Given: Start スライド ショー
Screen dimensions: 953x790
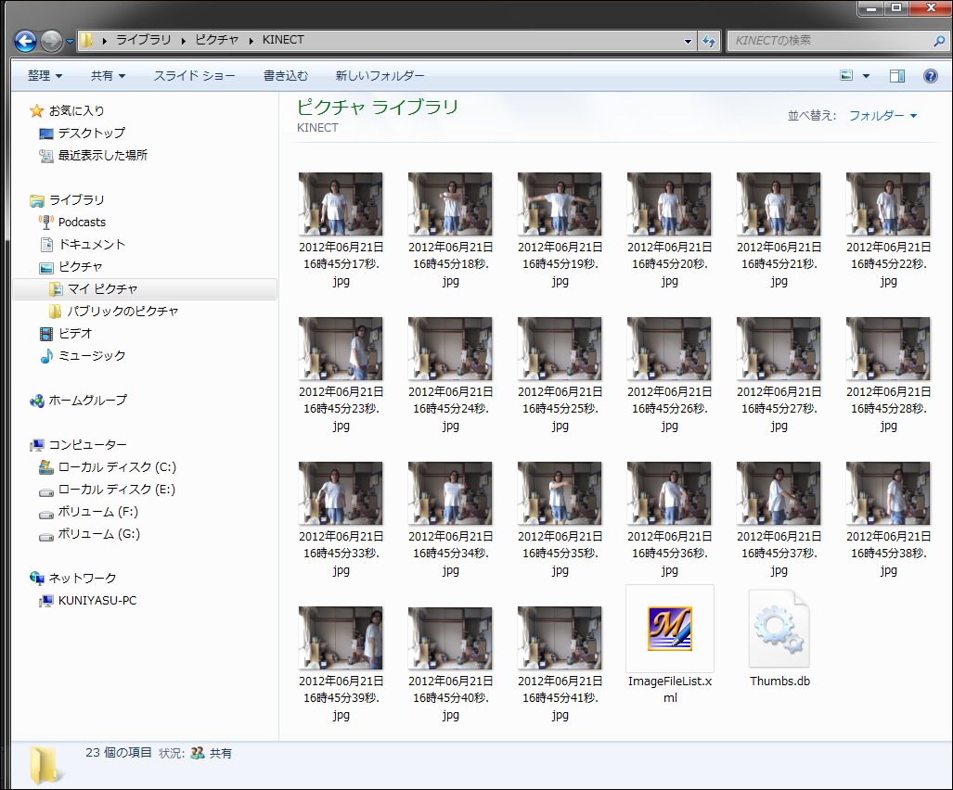Looking at the screenshot, I should 194,75.
